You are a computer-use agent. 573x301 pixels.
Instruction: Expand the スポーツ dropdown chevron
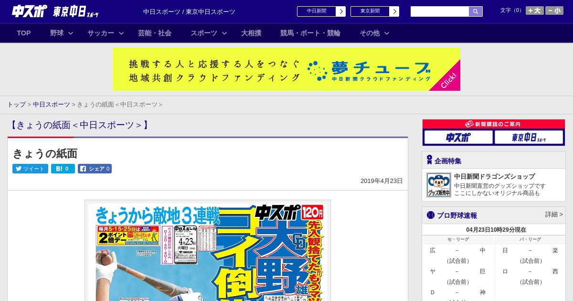click(224, 33)
